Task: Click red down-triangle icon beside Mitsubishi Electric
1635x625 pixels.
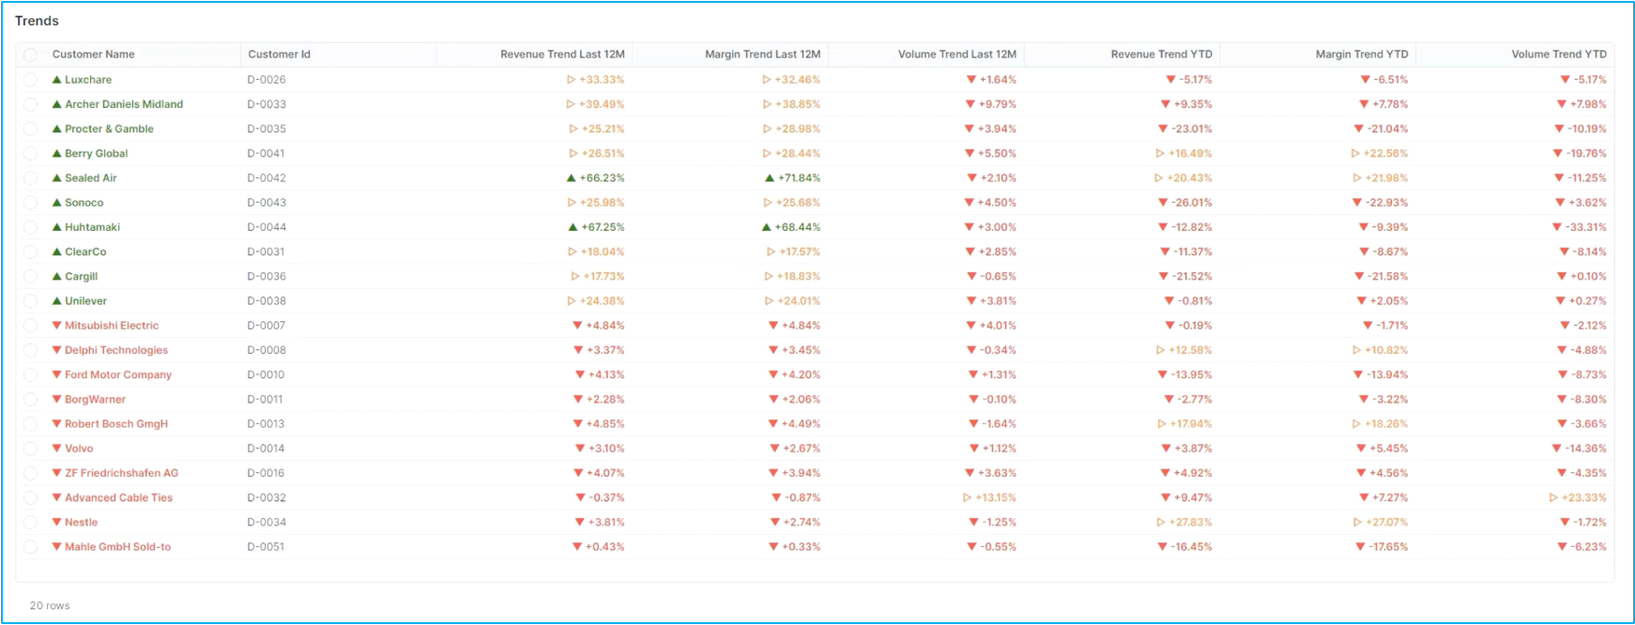Action: 56,326
